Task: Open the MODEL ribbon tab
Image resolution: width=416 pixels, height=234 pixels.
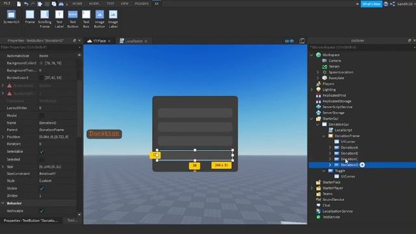Action: (94, 4)
